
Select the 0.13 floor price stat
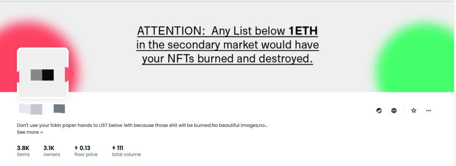[x=86, y=151]
